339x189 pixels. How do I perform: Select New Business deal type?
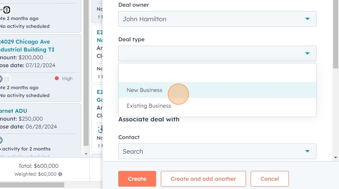tap(144, 90)
